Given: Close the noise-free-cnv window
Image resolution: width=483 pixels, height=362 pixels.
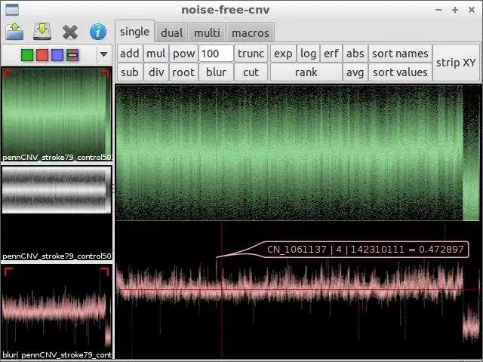Looking at the screenshot, I should (471, 10).
